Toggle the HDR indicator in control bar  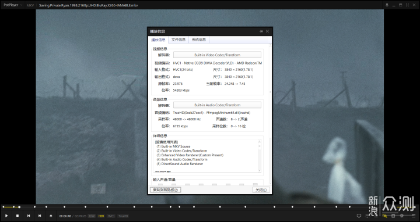[101, 216]
